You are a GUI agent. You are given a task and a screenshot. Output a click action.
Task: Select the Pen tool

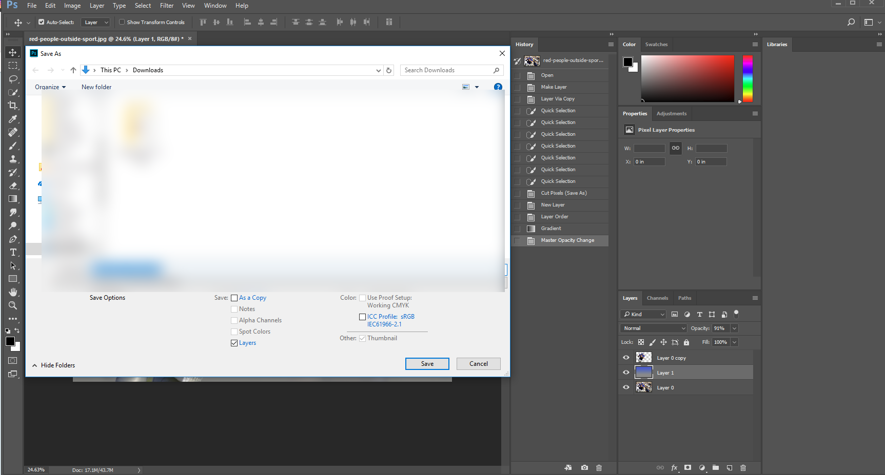(x=13, y=239)
